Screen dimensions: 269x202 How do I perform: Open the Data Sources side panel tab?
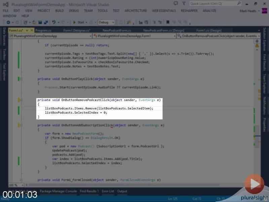4,36
